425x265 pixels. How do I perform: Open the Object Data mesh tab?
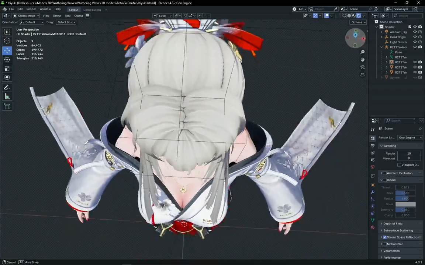pyautogui.click(x=373, y=220)
